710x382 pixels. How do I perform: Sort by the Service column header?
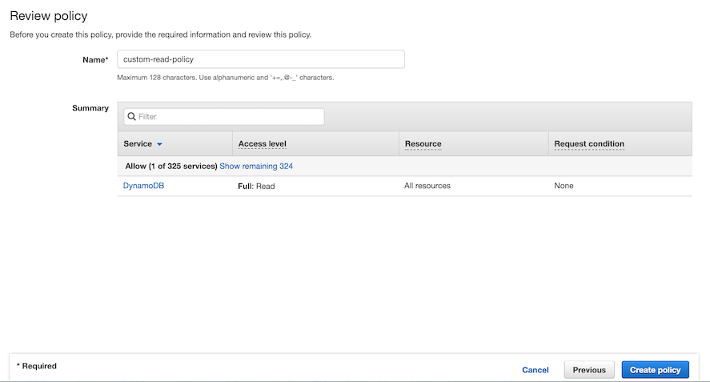click(138, 144)
